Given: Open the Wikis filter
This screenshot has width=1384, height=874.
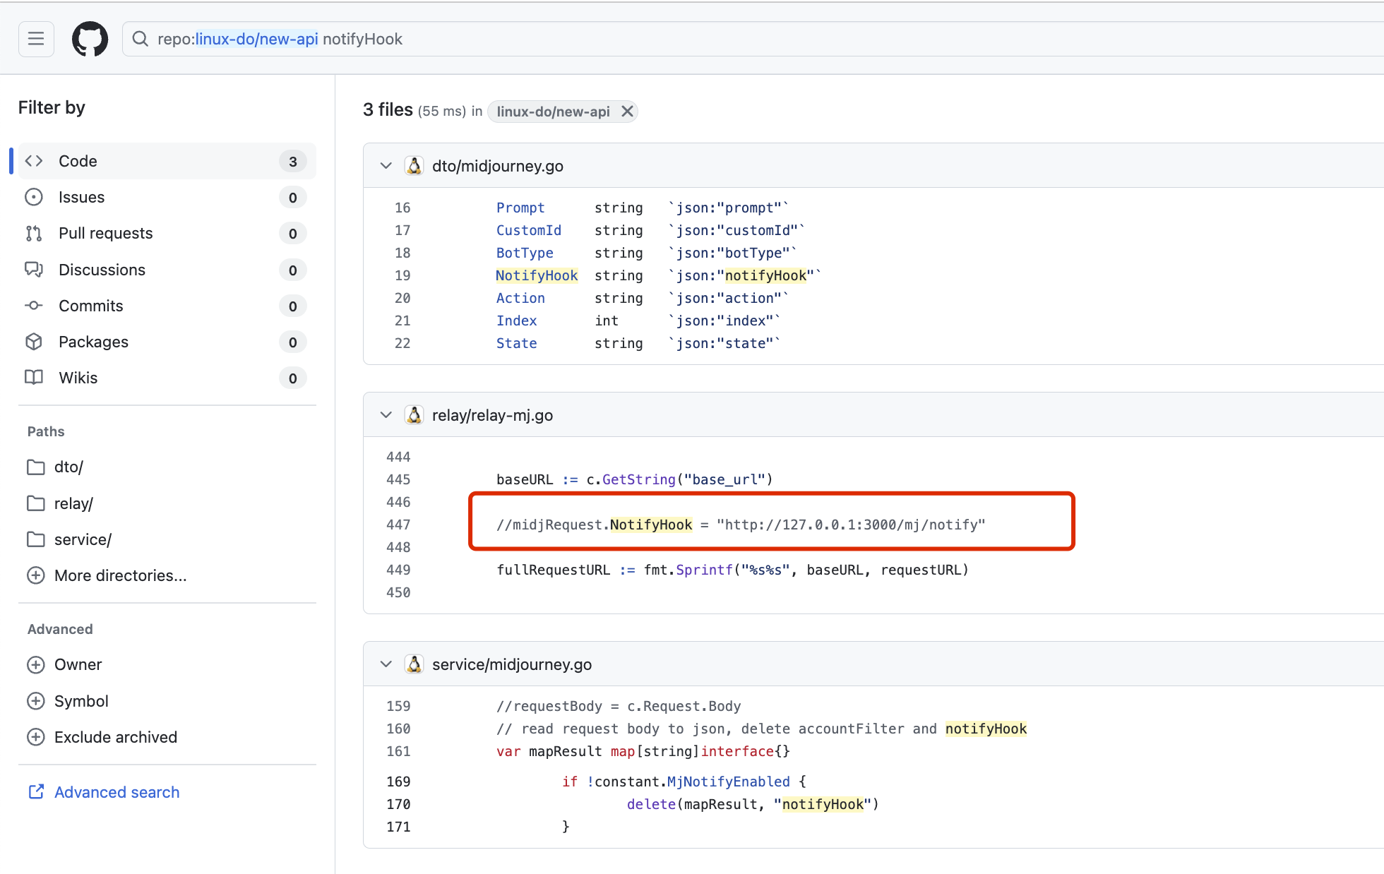Looking at the screenshot, I should pos(164,378).
